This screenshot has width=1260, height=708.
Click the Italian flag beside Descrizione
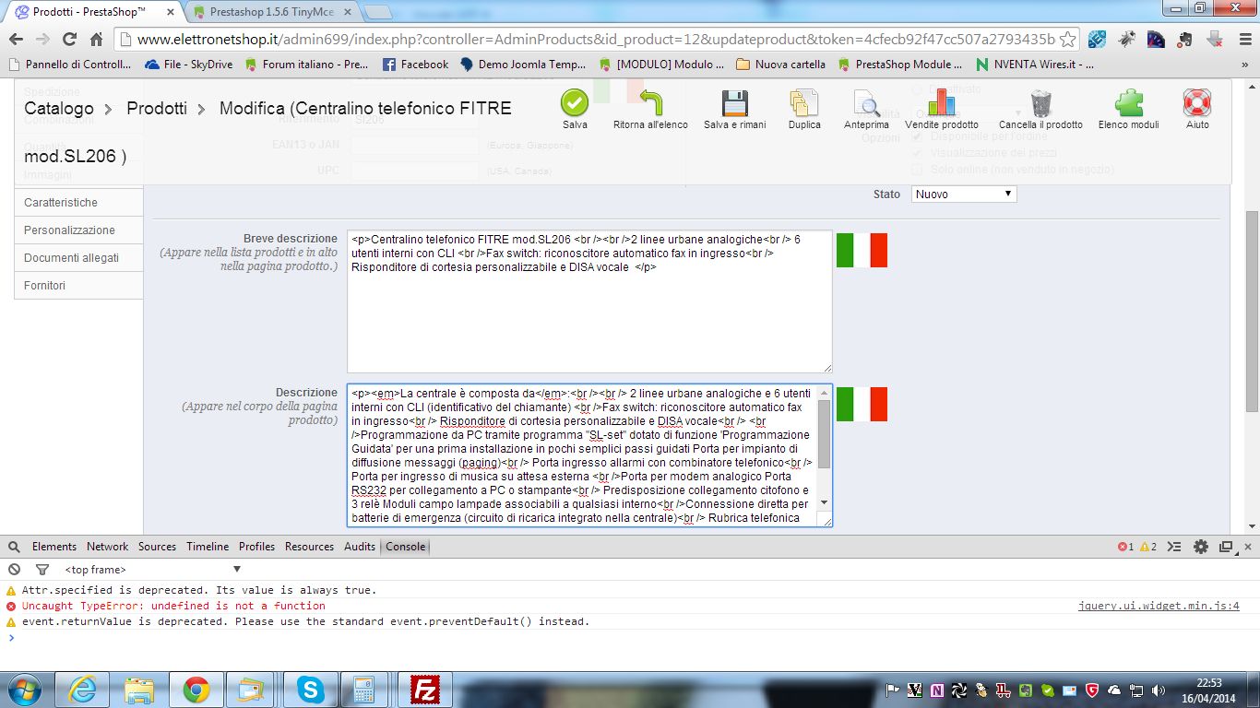pos(862,404)
